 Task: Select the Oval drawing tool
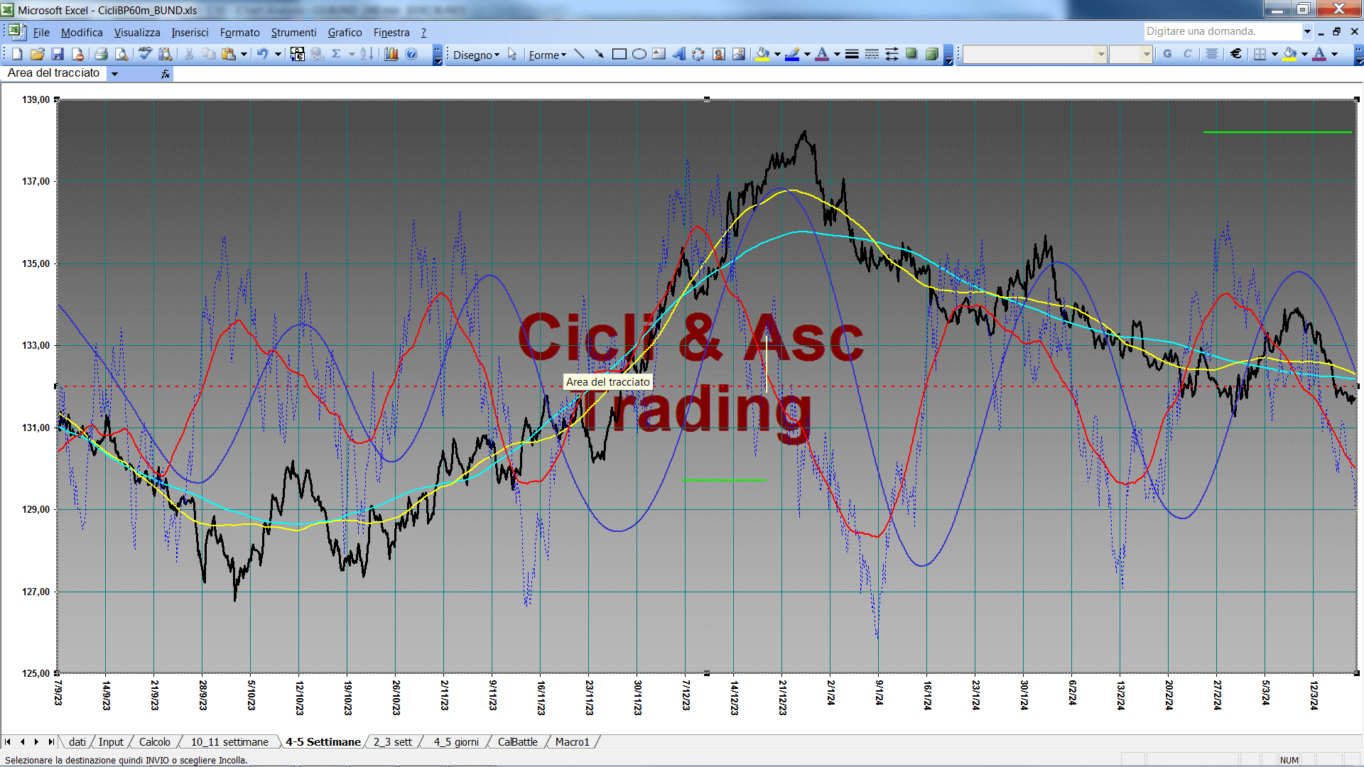click(639, 54)
